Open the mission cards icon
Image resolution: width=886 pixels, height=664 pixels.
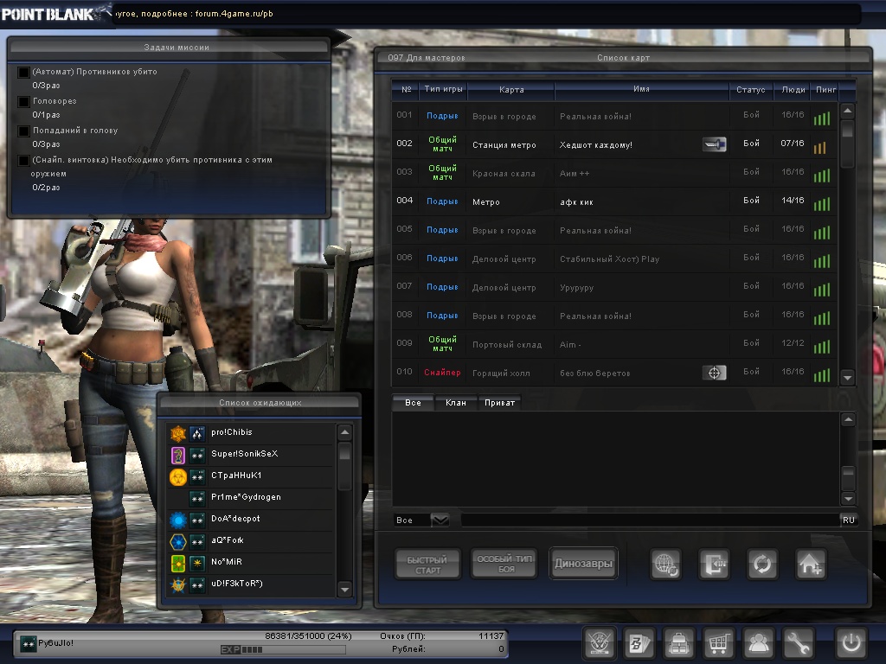click(x=639, y=643)
